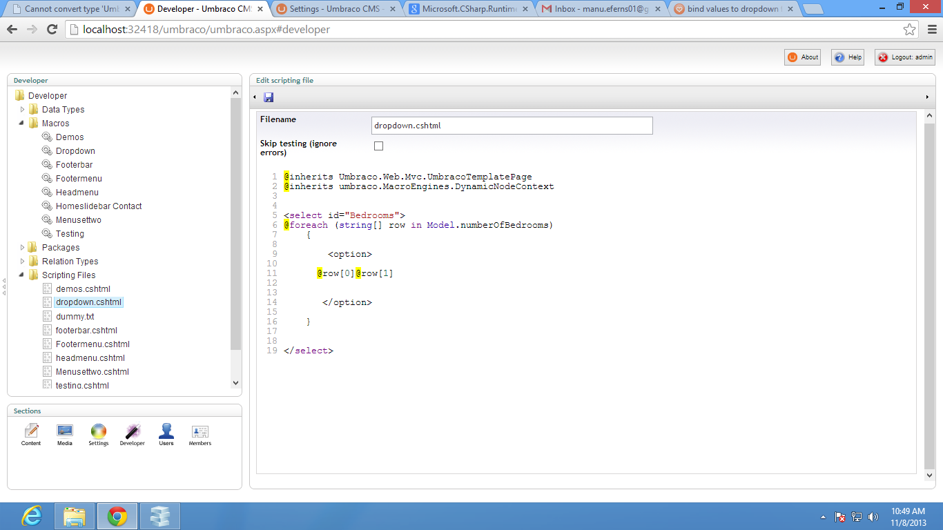Open dummy.txt scripting file
The height and width of the screenshot is (530, 943).
pos(75,317)
